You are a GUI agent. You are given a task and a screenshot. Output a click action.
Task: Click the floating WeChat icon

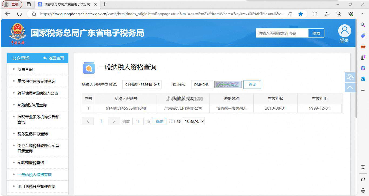coord(350,77)
